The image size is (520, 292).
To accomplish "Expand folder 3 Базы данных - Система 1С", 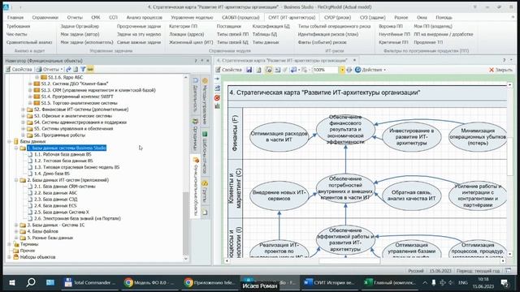I will click(16, 225).
